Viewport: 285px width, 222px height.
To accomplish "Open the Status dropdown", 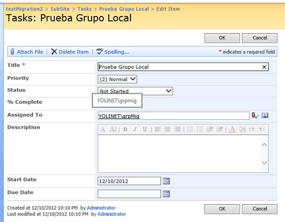I will [135, 91].
